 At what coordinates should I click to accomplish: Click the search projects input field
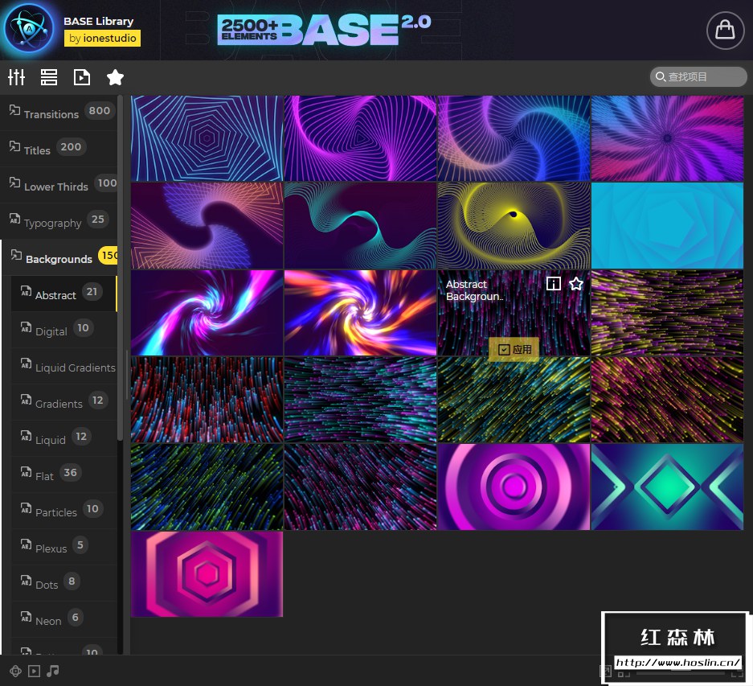pos(698,76)
